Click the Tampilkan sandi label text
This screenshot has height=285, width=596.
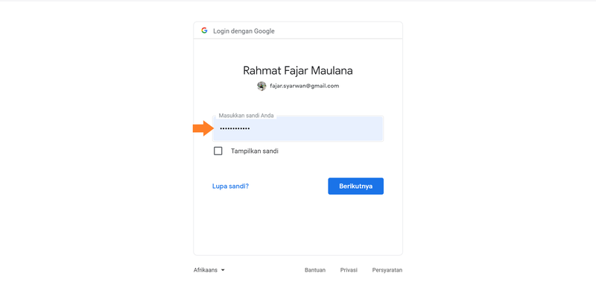click(x=255, y=151)
